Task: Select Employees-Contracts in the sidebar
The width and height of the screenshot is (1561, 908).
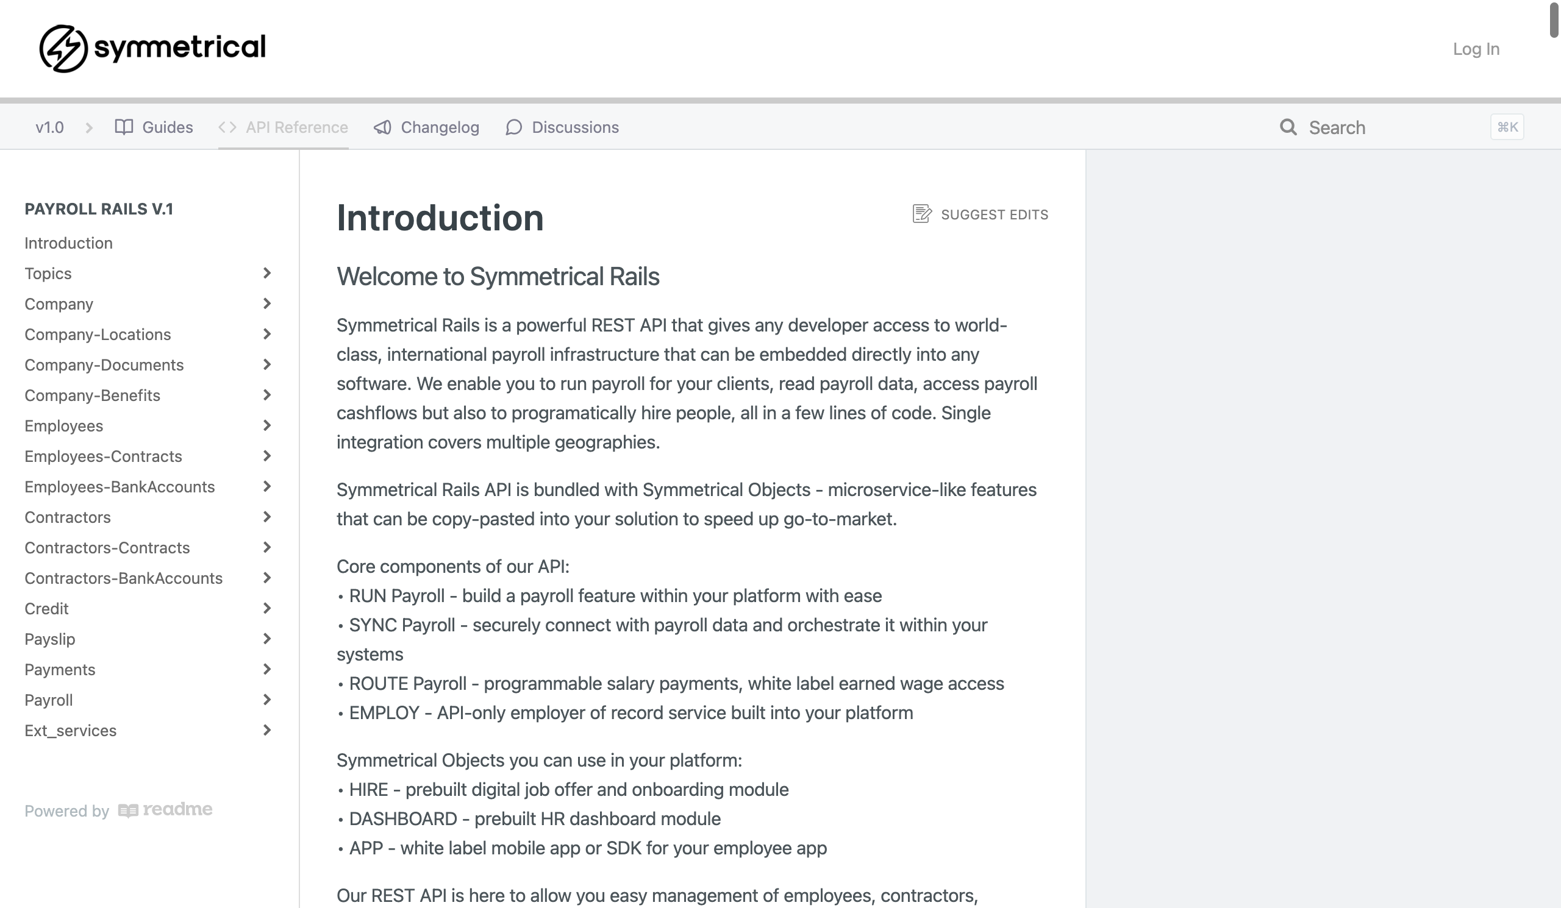Action: pyautogui.click(x=104, y=456)
